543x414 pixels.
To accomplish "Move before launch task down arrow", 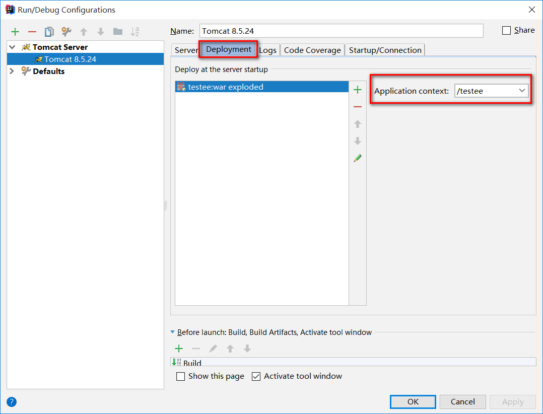I will coord(247,348).
